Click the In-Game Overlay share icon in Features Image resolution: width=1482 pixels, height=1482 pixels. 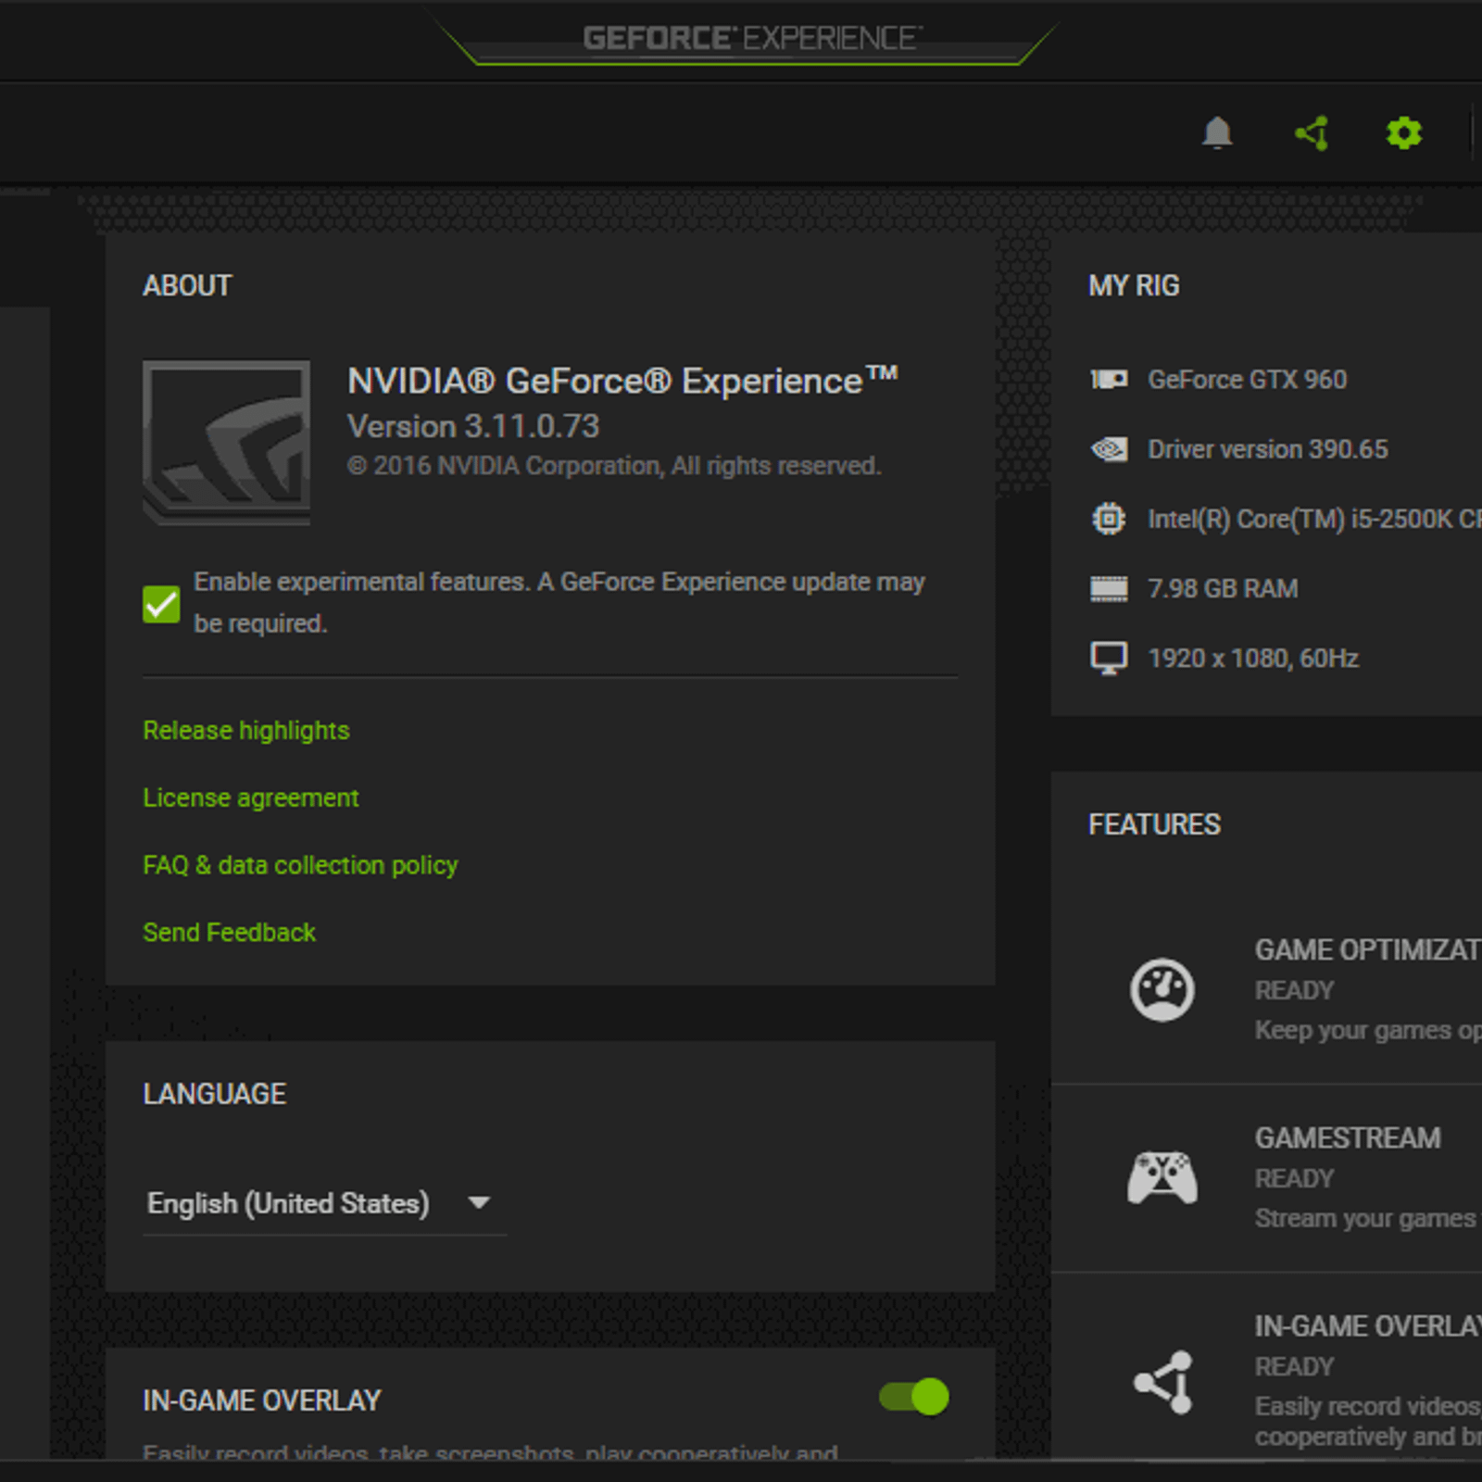[x=1163, y=1382]
